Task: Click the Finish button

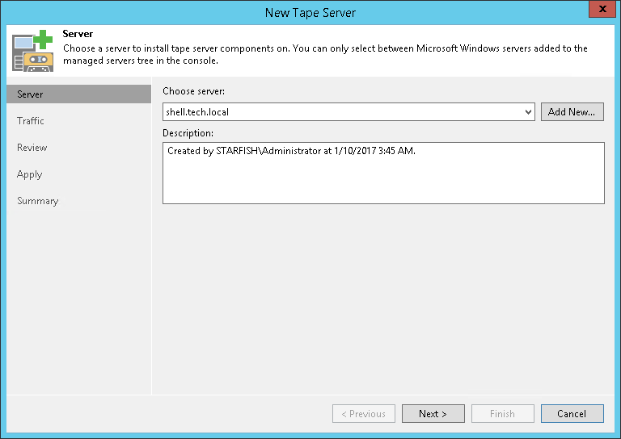Action: 502,414
